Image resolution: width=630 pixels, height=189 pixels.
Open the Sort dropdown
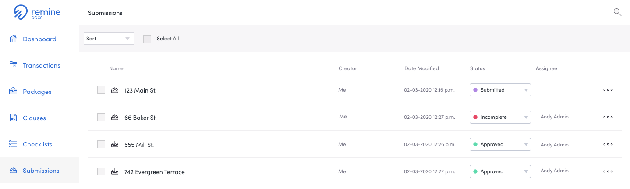coord(109,39)
